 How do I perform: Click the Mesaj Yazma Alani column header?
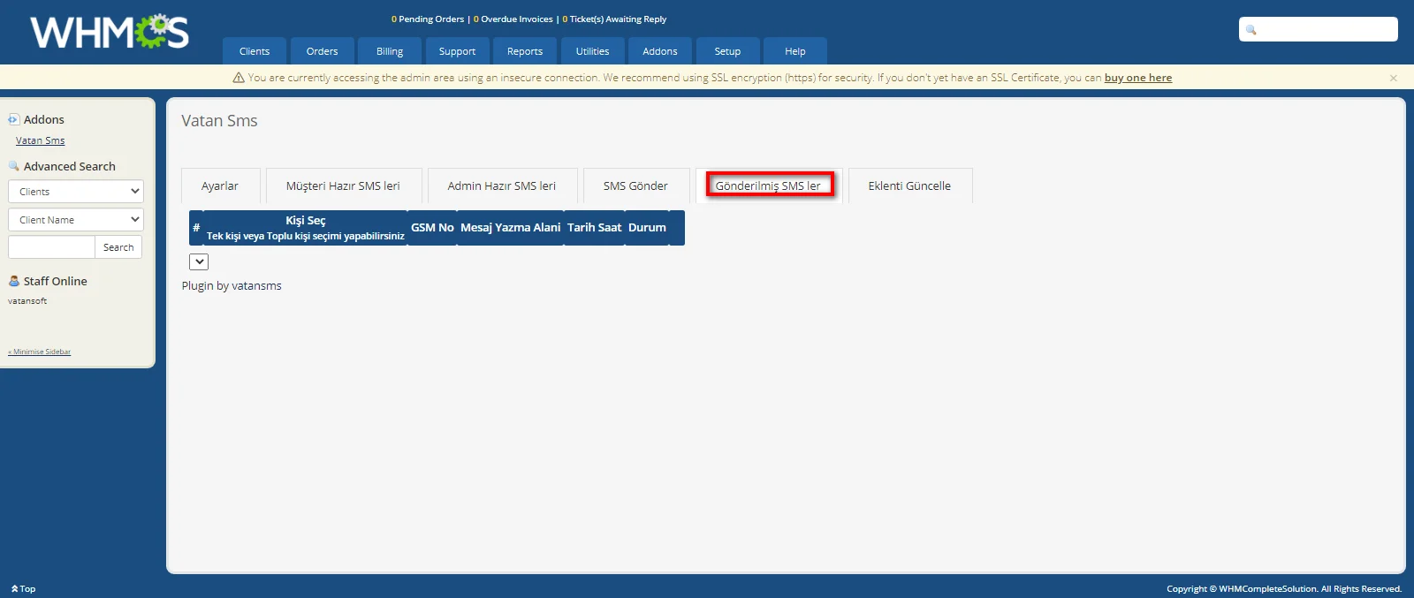pos(511,228)
